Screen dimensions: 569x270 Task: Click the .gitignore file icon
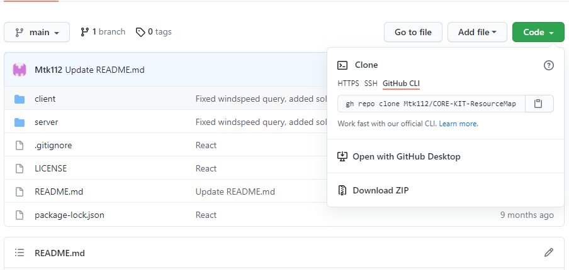point(20,146)
